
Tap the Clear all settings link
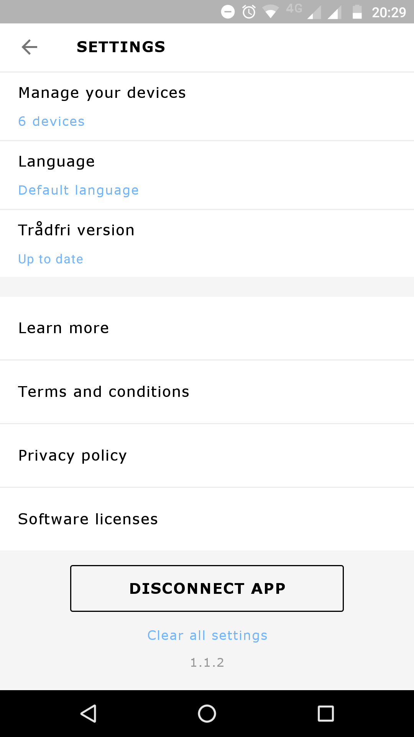(x=207, y=635)
